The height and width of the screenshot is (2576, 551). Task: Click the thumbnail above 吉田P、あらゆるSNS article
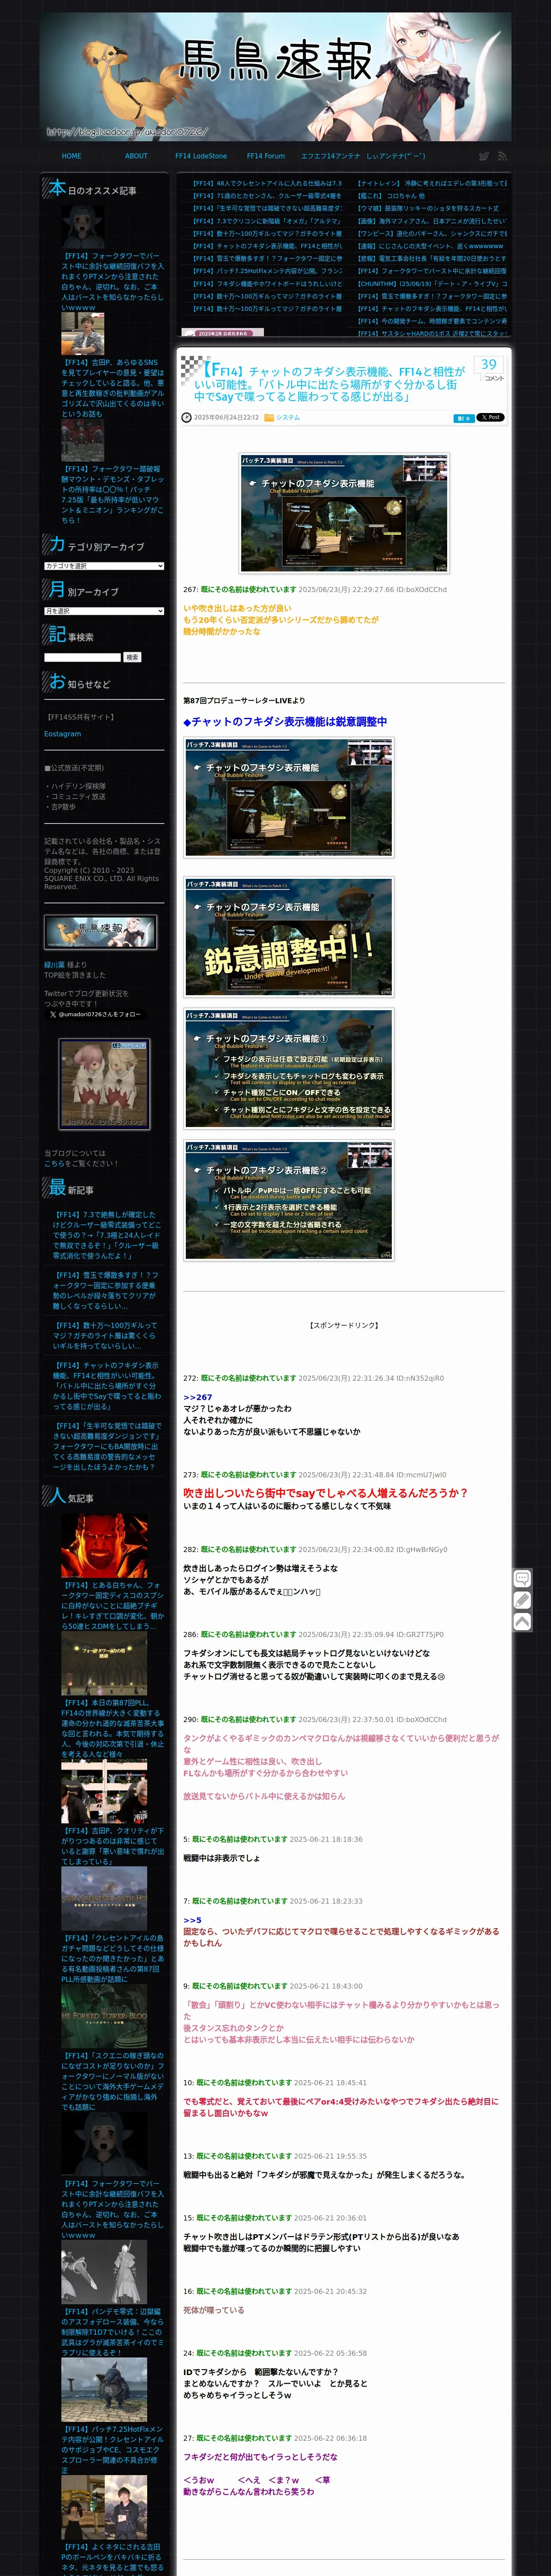[82, 334]
